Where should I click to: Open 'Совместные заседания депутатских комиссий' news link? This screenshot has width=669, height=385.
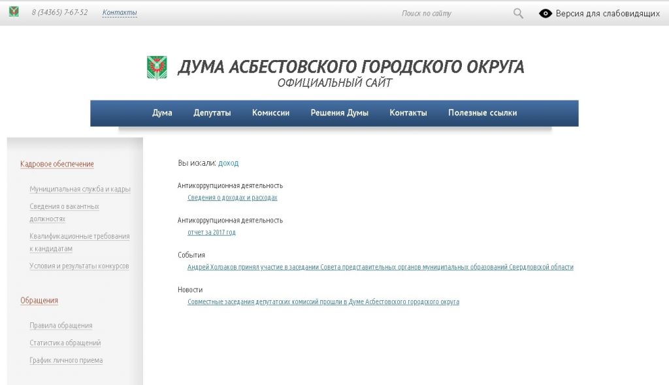(323, 301)
